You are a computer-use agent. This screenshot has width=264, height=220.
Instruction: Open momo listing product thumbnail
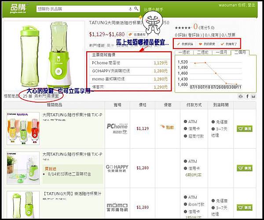(23, 205)
